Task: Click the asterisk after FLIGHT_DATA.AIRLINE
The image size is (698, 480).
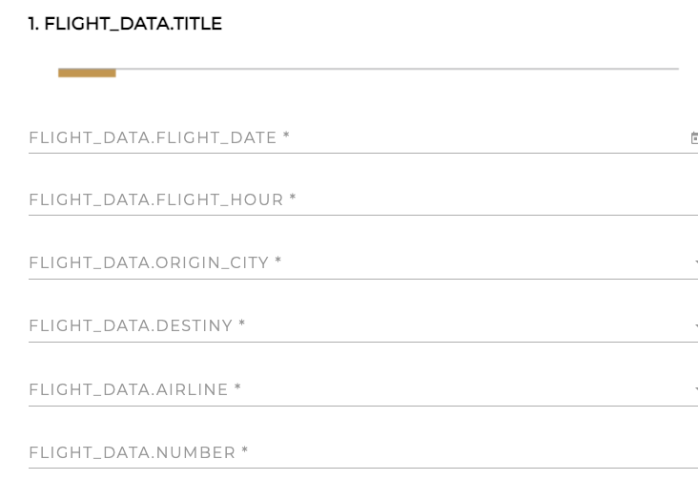Action: click(238, 388)
